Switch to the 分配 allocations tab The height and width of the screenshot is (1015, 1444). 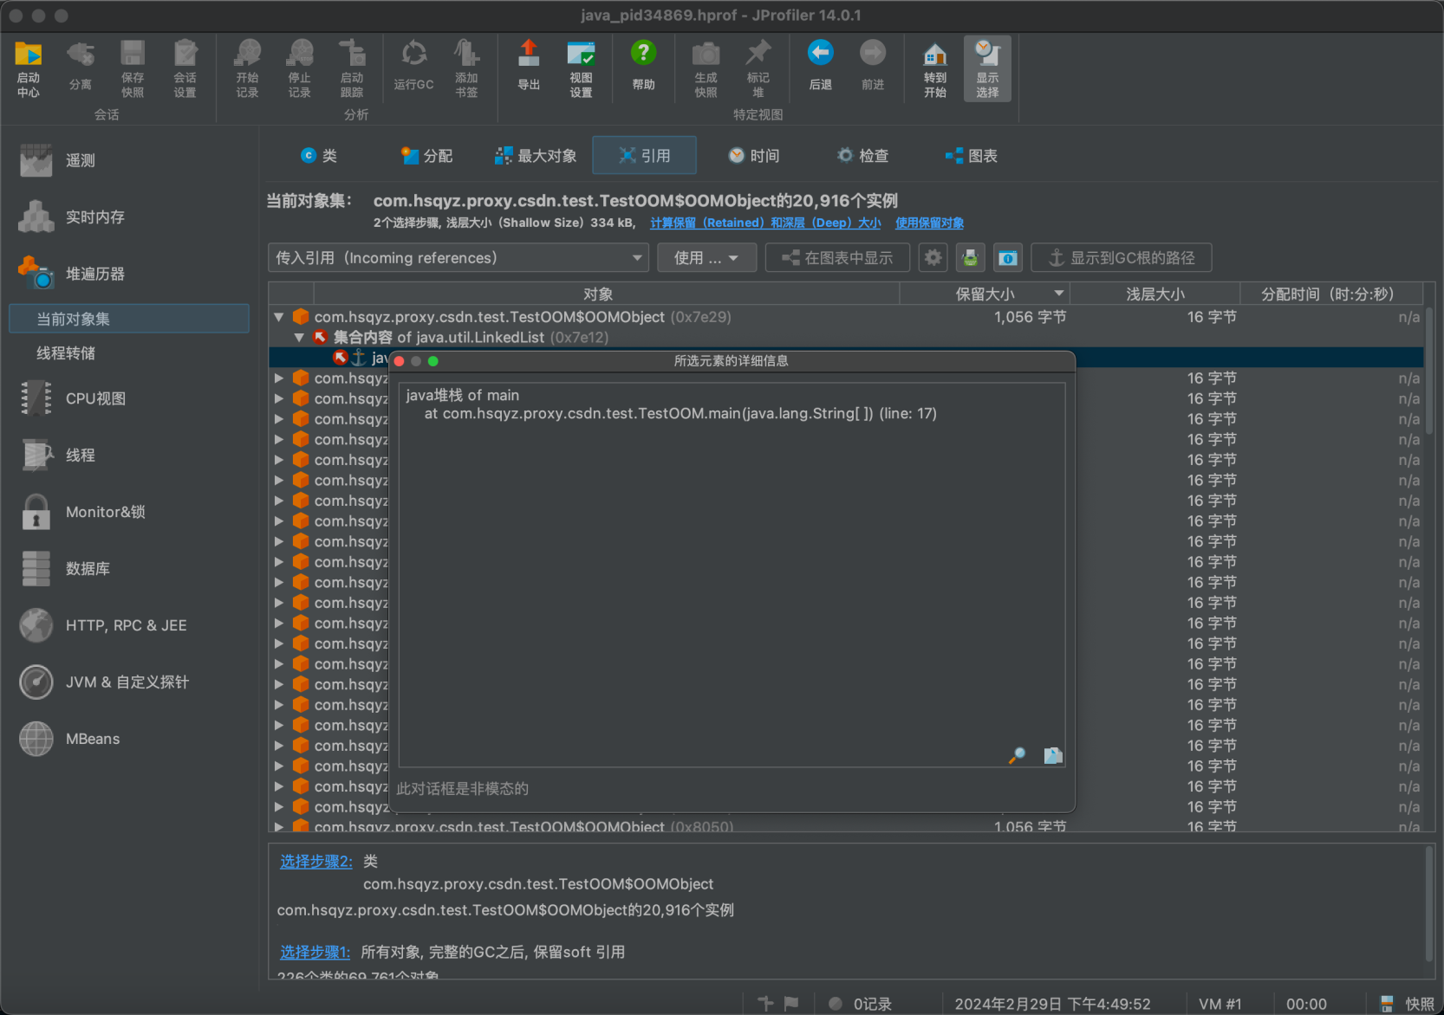(427, 156)
